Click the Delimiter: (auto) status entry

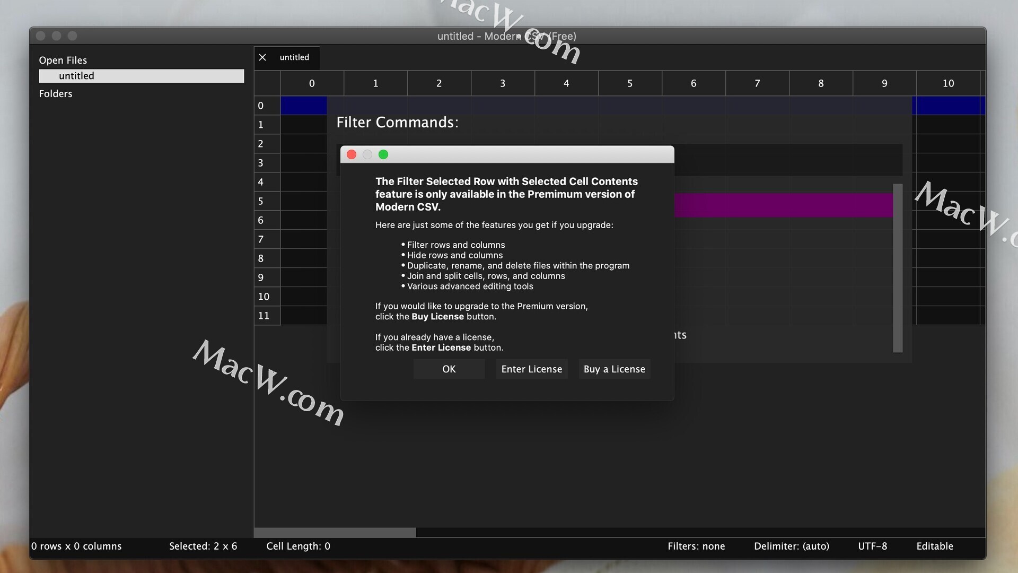point(792,546)
